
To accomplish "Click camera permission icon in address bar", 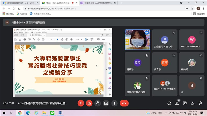I will (187, 9).
